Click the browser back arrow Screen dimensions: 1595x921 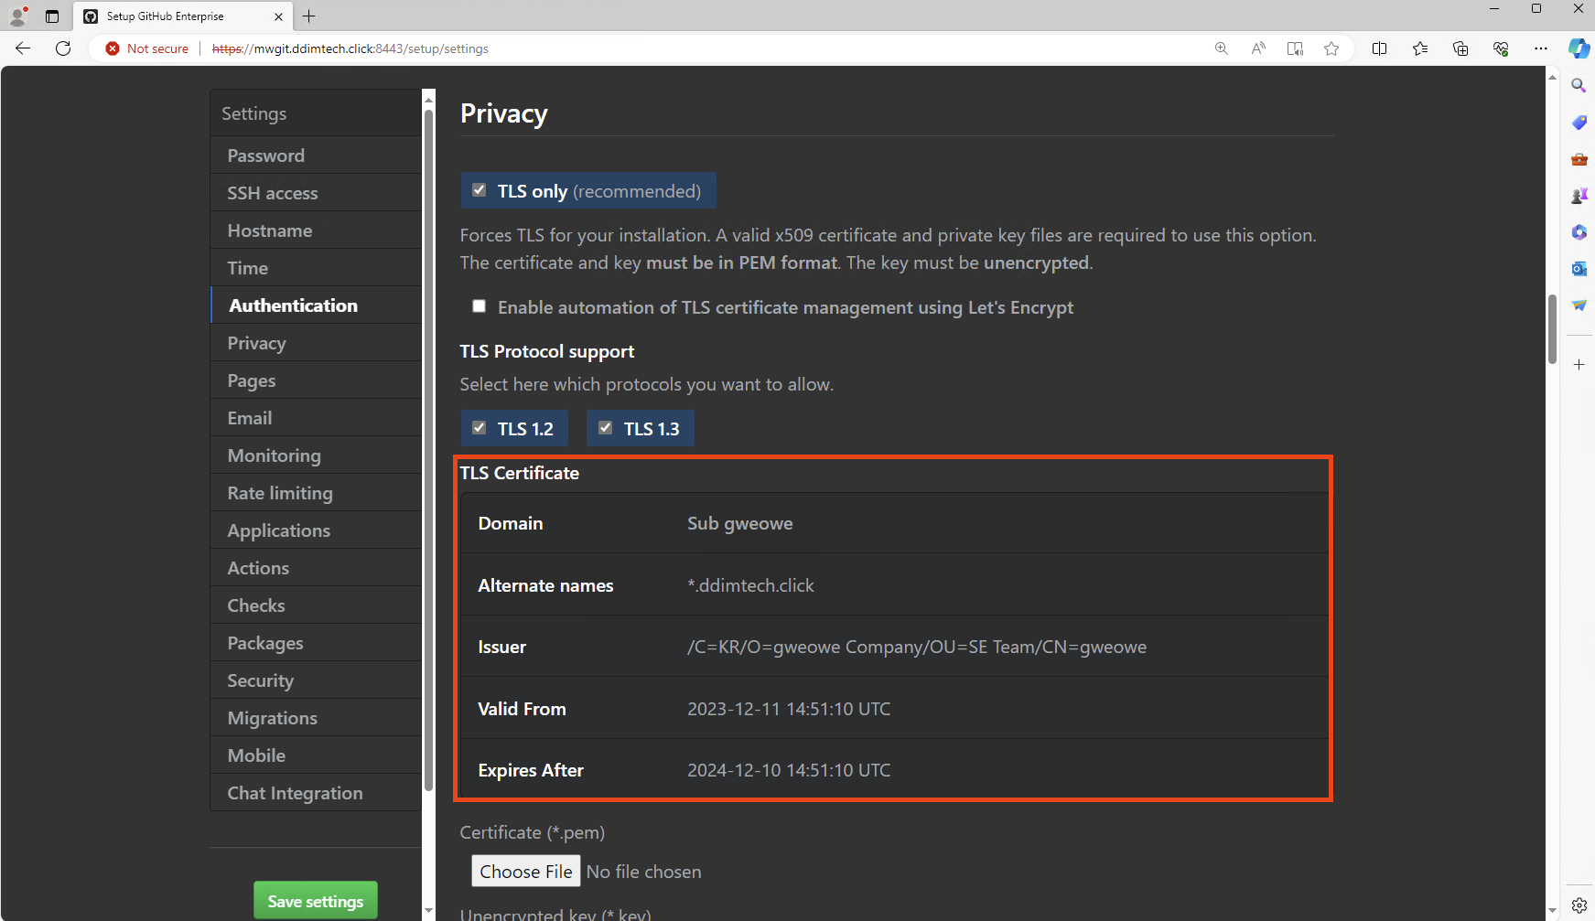pos(23,48)
